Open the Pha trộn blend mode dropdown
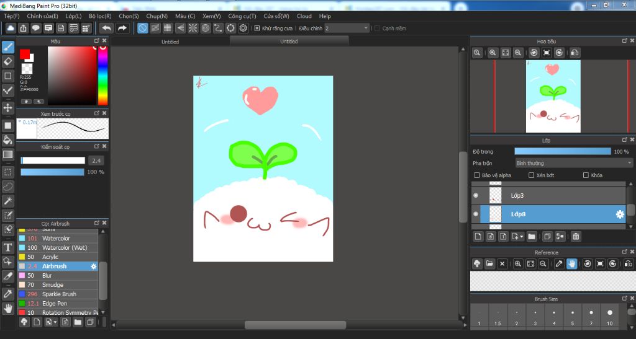Screen dimensions: 636x339 pyautogui.click(x=573, y=163)
